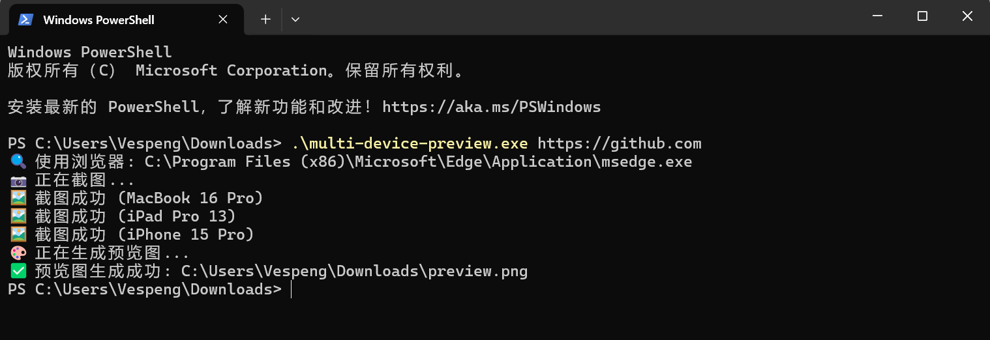Select the Windows PowerShell tab title
Viewport: 990px width, 340px height.
(98, 20)
